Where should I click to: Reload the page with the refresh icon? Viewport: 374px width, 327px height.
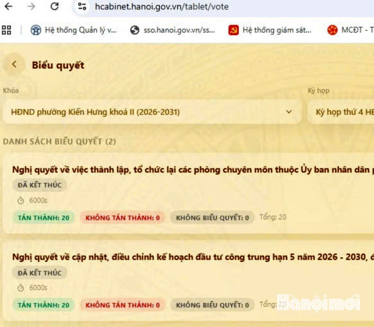click(x=55, y=6)
